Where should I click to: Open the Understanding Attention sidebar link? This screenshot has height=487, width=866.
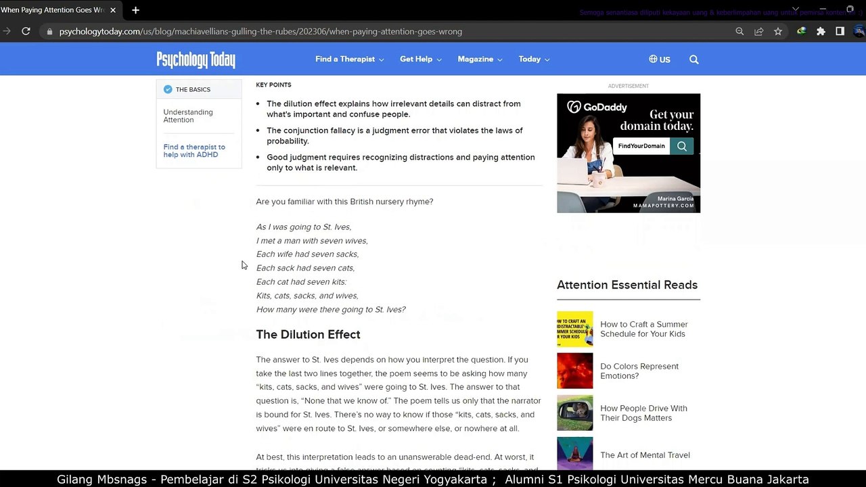(188, 116)
